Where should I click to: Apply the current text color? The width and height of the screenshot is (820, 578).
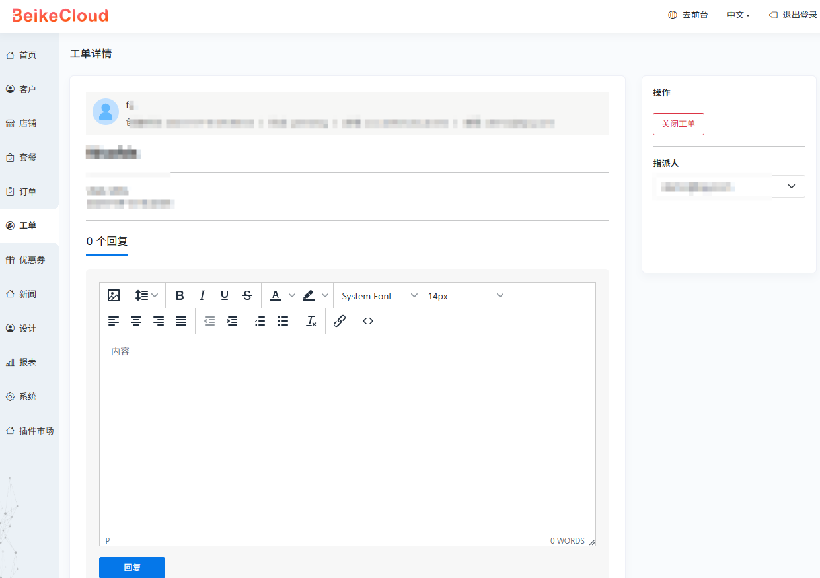[x=276, y=296]
